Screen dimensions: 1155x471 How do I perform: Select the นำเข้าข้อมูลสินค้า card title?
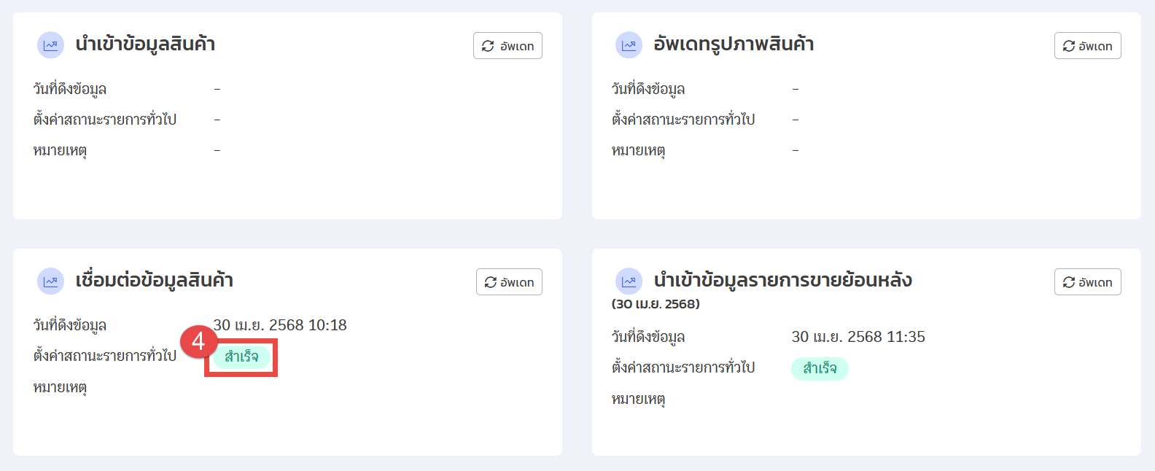(x=145, y=44)
